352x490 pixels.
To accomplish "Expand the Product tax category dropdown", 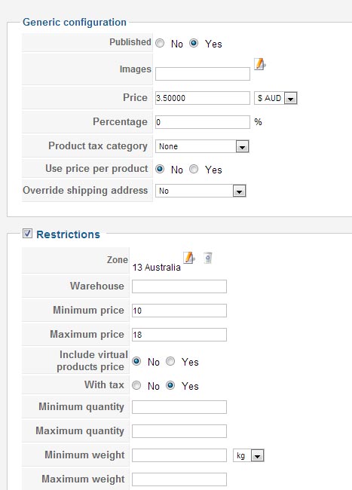I will pos(202,146).
